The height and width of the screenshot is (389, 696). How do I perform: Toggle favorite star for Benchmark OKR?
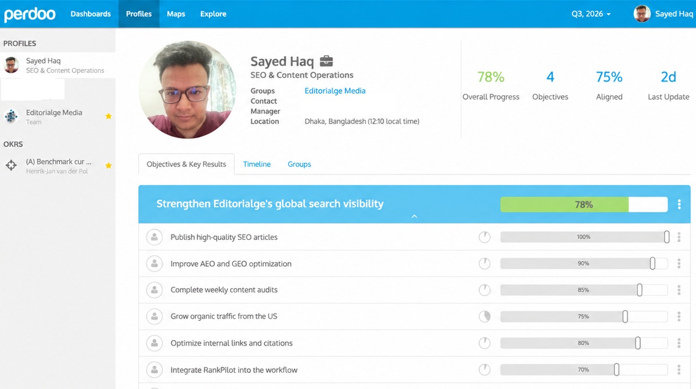tap(108, 166)
